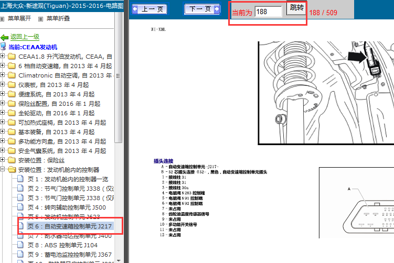Image resolution: width=394 pixels, height=263 pixels.
Task: Click the database icon next to 当前:CEAA发动机
Action: pyautogui.click(x=3, y=47)
